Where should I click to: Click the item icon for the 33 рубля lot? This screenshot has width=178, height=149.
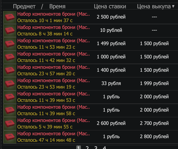pos(10,84)
